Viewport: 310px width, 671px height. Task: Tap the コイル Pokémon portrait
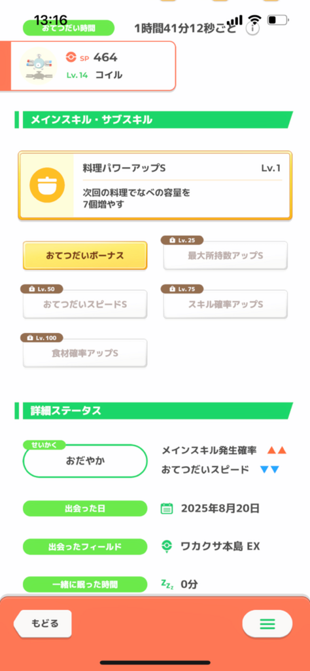tap(39, 66)
